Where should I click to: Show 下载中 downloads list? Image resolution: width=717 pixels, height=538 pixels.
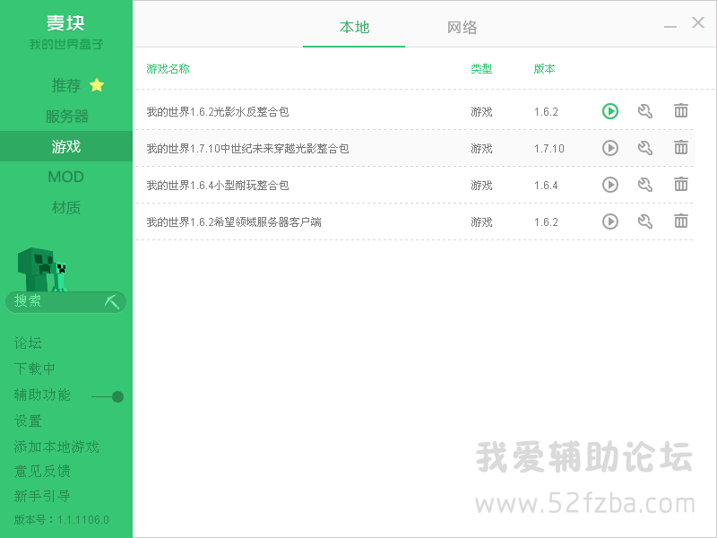click(x=35, y=369)
